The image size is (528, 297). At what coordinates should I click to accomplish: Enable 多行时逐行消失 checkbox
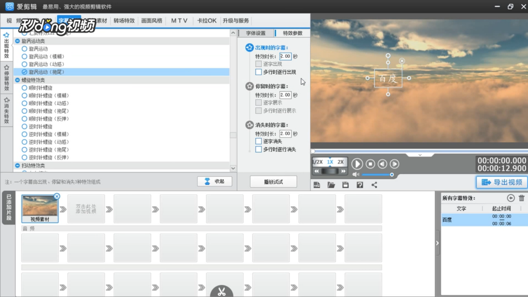258,149
